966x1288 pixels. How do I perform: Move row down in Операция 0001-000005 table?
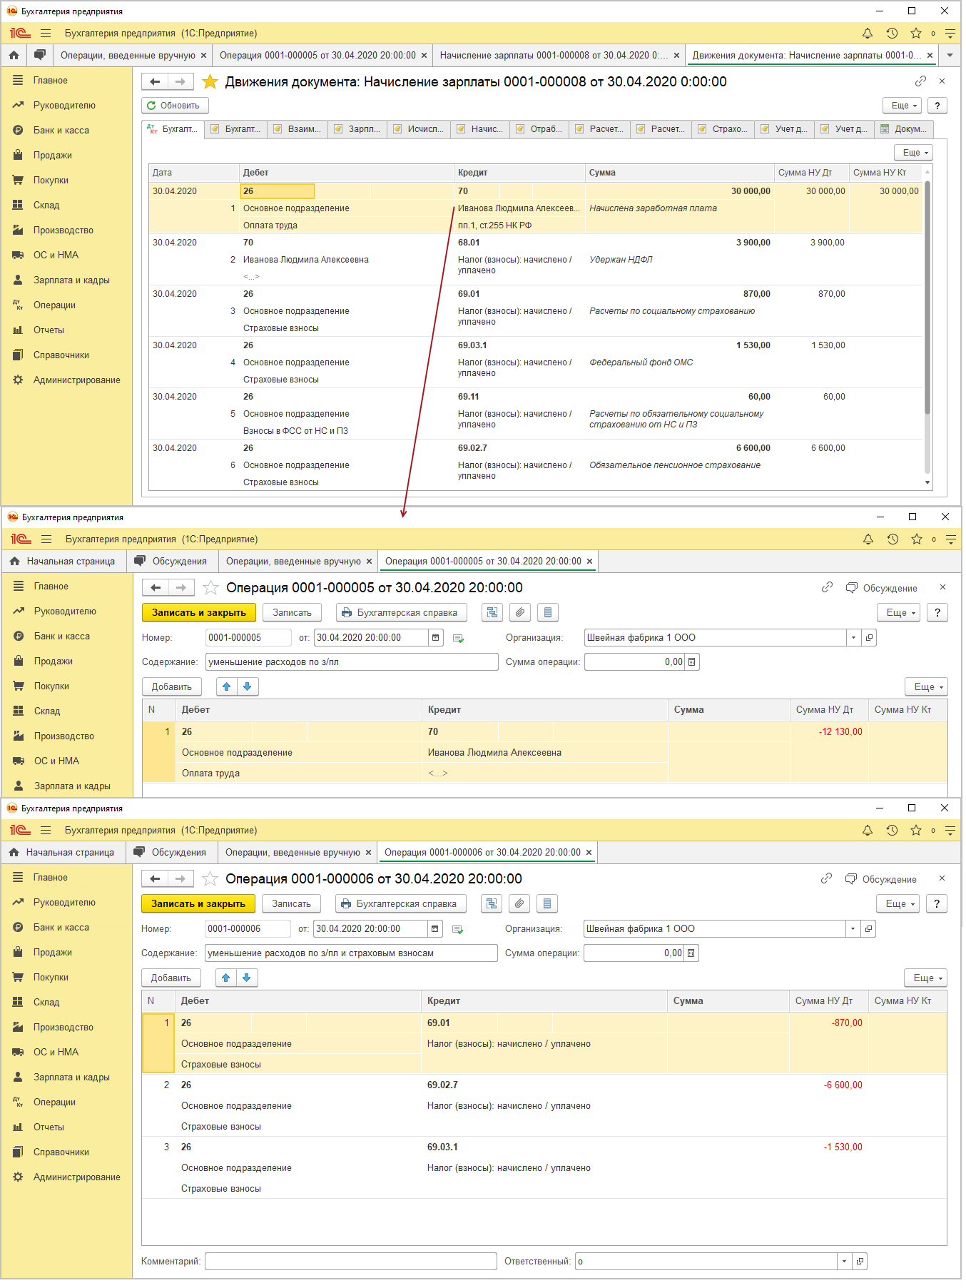pos(248,687)
